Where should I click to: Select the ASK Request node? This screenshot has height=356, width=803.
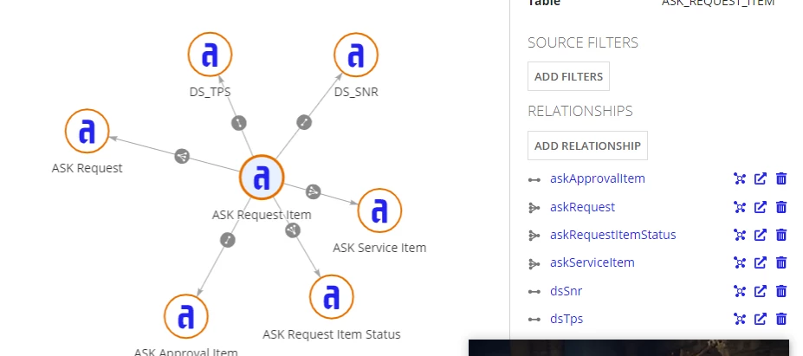[87, 131]
